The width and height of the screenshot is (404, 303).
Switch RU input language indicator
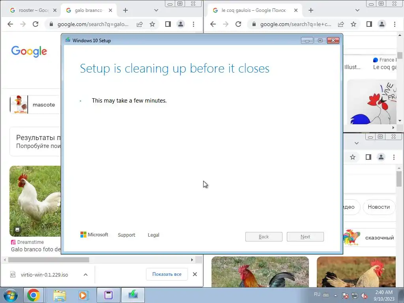click(x=317, y=294)
